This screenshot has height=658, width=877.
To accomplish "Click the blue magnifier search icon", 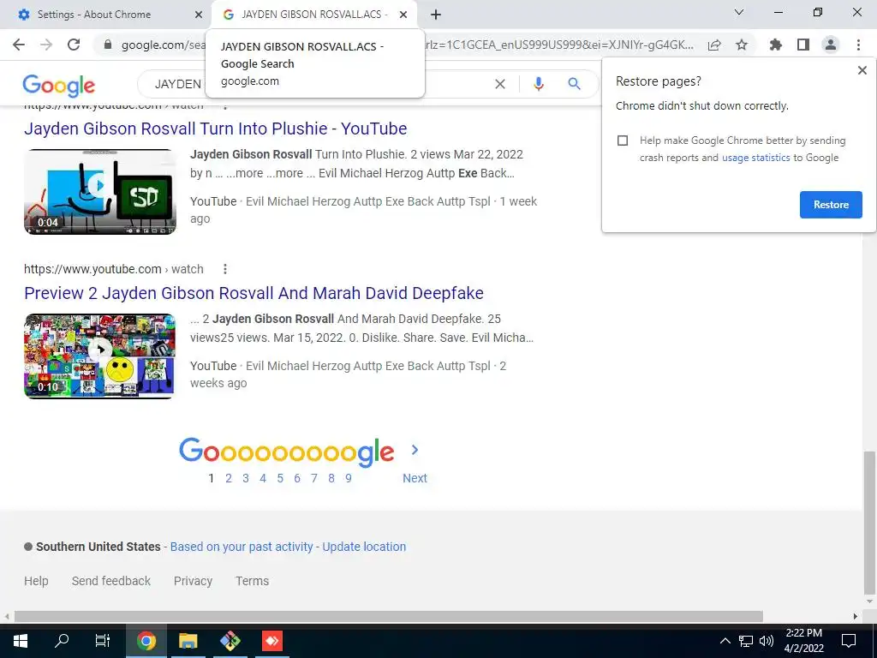I will [574, 84].
